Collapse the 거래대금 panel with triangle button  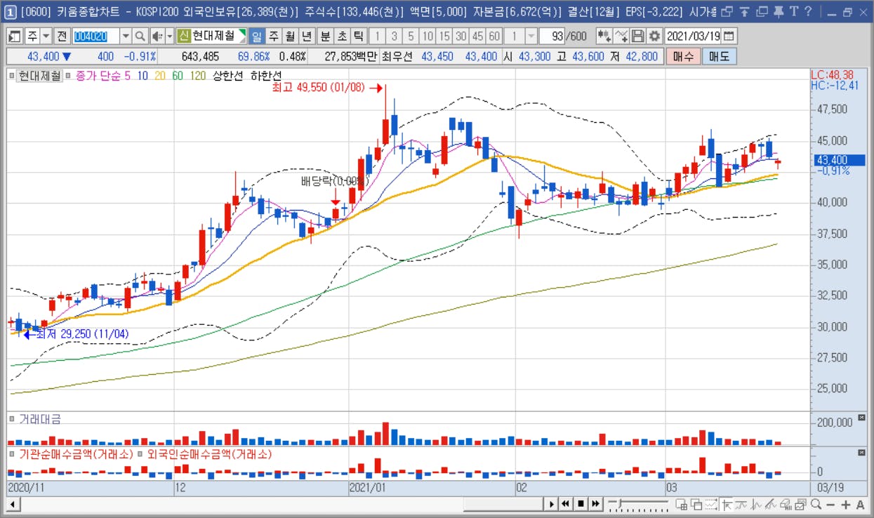pos(861,419)
